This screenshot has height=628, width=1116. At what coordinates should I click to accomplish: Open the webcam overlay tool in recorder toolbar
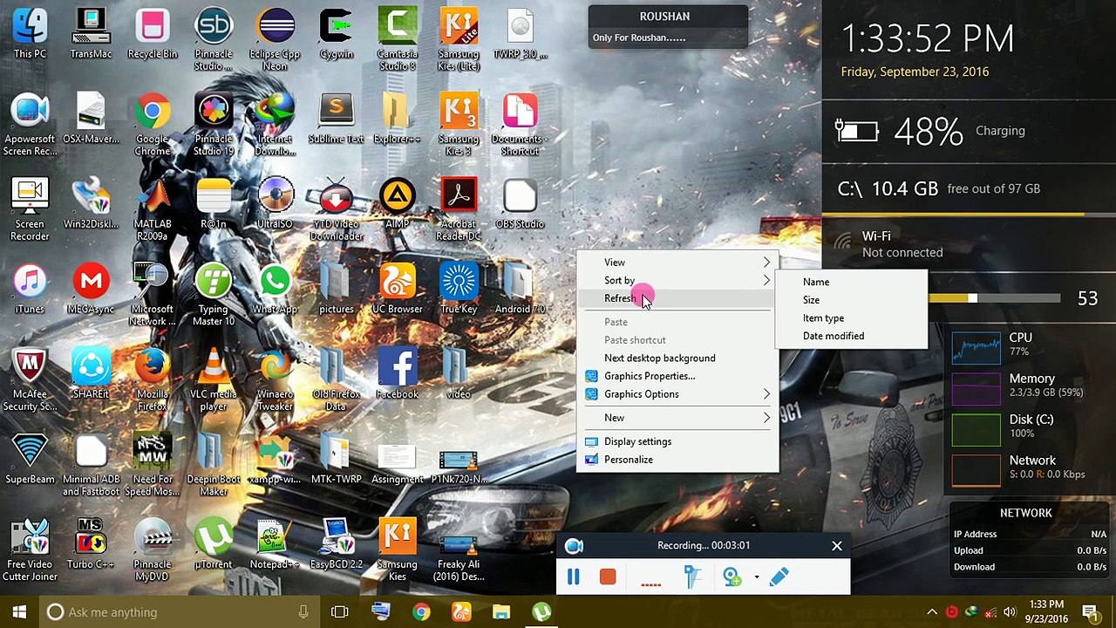click(x=732, y=577)
